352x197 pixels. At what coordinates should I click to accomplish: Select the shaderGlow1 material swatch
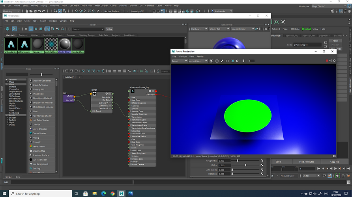pyautogui.click(x=64, y=45)
